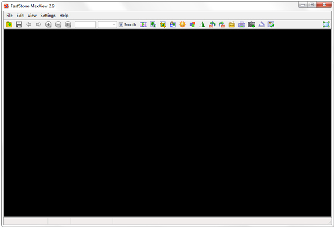Open the sharpen triangle tool
The image size is (335, 228).
click(203, 24)
